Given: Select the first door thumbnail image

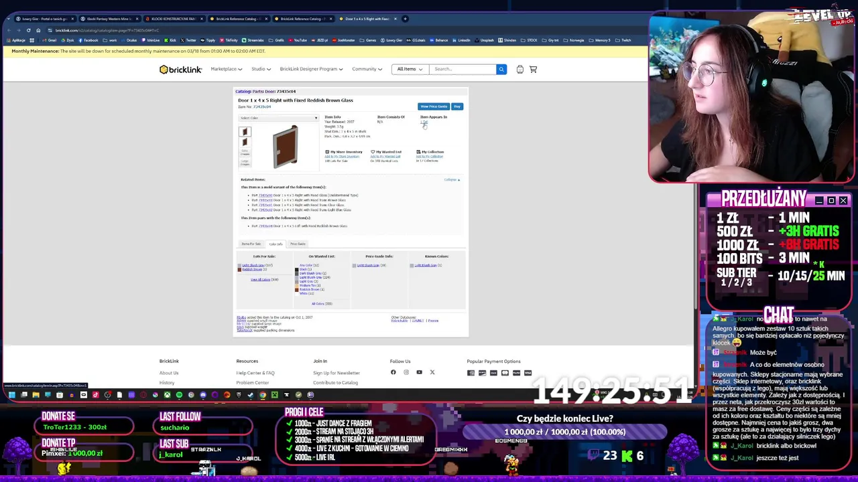Looking at the screenshot, I should click(245, 132).
